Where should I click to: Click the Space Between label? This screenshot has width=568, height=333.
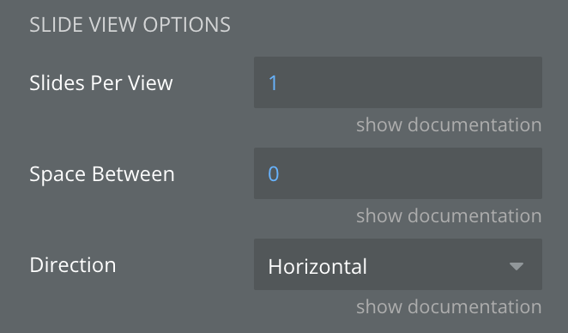pos(102,174)
